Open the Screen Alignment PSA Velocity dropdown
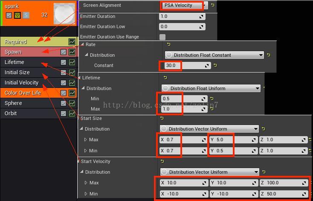Screen dimensions: 313x201 184,6
